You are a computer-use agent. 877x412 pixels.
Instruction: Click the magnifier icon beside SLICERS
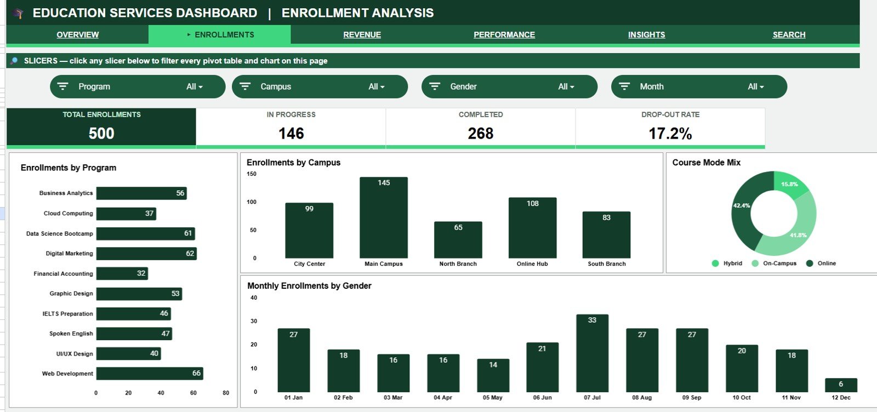point(14,61)
